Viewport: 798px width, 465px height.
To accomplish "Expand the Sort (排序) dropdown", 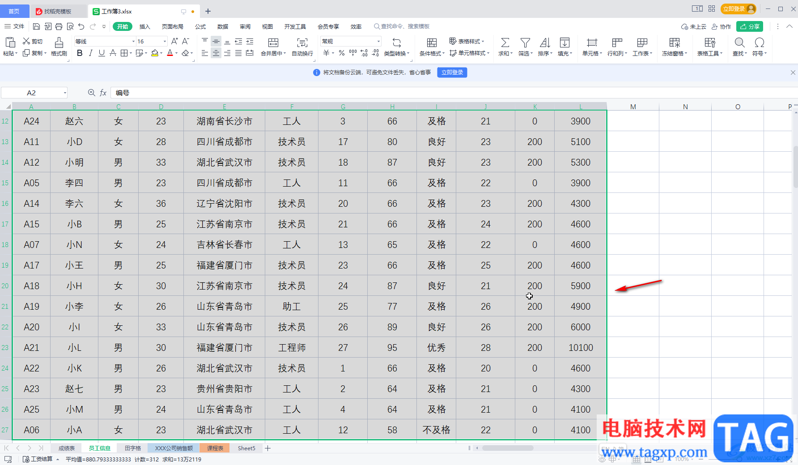I will [x=551, y=54].
